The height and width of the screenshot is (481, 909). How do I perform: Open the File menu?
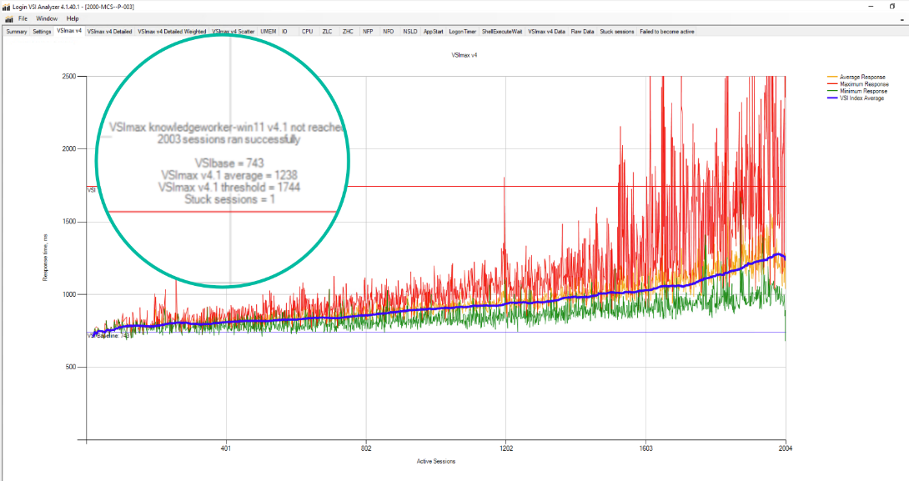coord(23,18)
